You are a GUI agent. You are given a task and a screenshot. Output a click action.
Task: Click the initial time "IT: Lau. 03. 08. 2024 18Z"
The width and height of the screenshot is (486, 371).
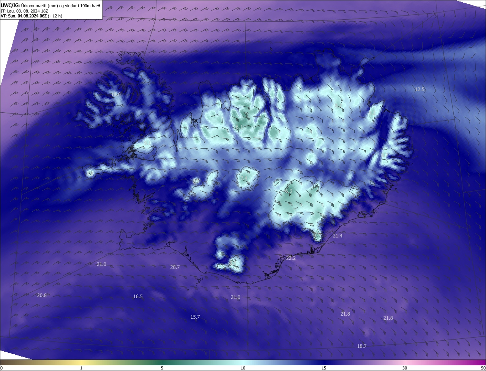25,11
